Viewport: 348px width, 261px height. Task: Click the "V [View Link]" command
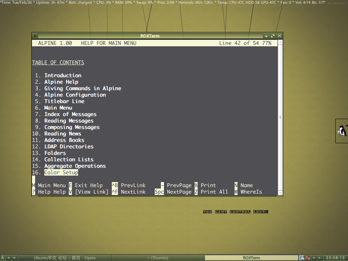tap(89, 192)
